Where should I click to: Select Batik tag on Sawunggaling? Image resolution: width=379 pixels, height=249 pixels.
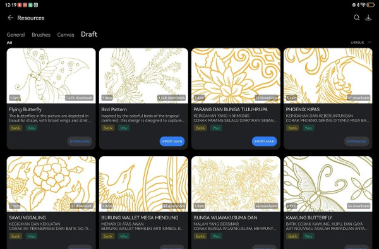tap(16, 236)
